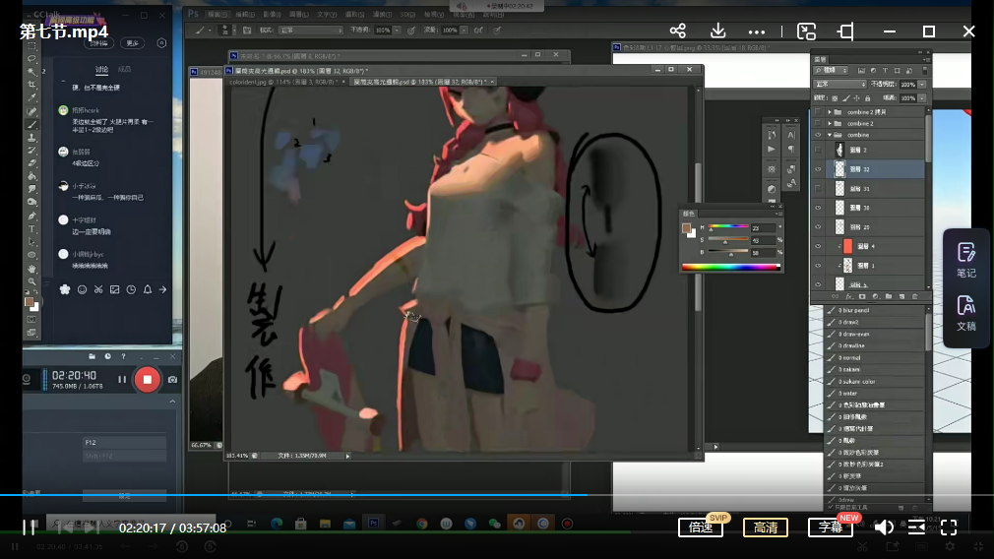Click the download icon in top bar
The width and height of the screenshot is (994, 559).
pyautogui.click(x=717, y=31)
